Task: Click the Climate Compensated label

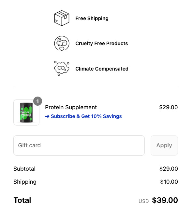Action: pos(102,69)
